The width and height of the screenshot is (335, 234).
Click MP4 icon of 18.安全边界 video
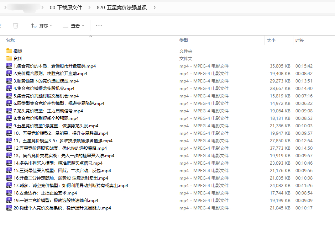(x=9, y=193)
